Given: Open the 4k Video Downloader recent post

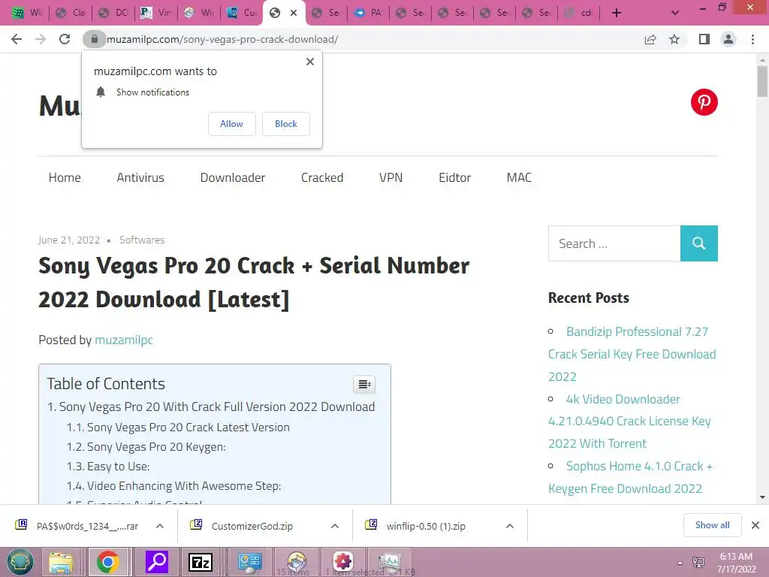Looking at the screenshot, I should [630, 421].
